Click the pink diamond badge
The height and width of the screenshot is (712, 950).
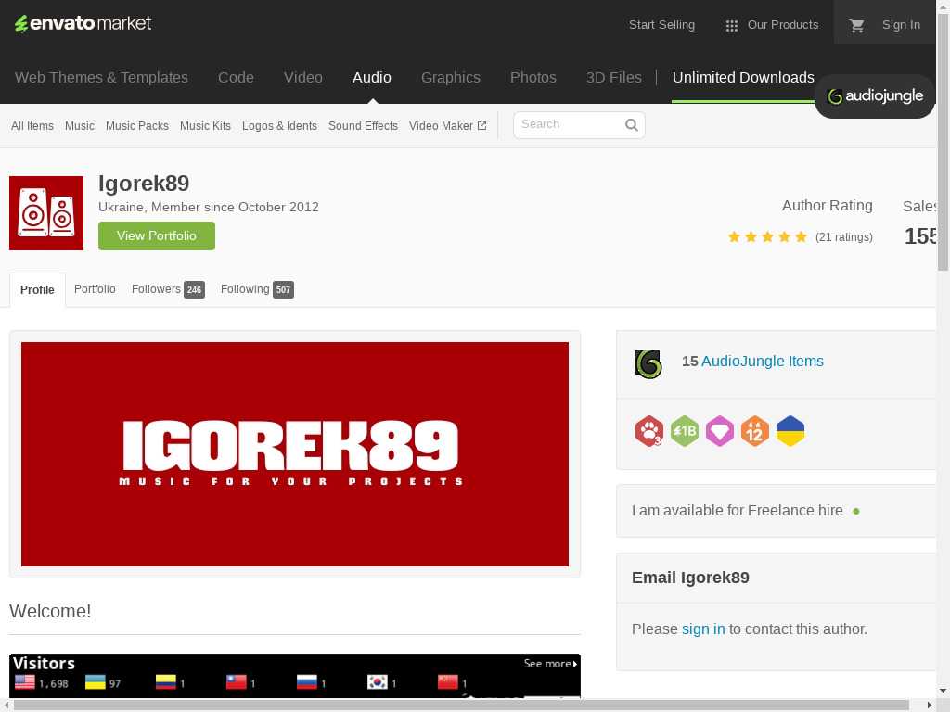(x=720, y=431)
